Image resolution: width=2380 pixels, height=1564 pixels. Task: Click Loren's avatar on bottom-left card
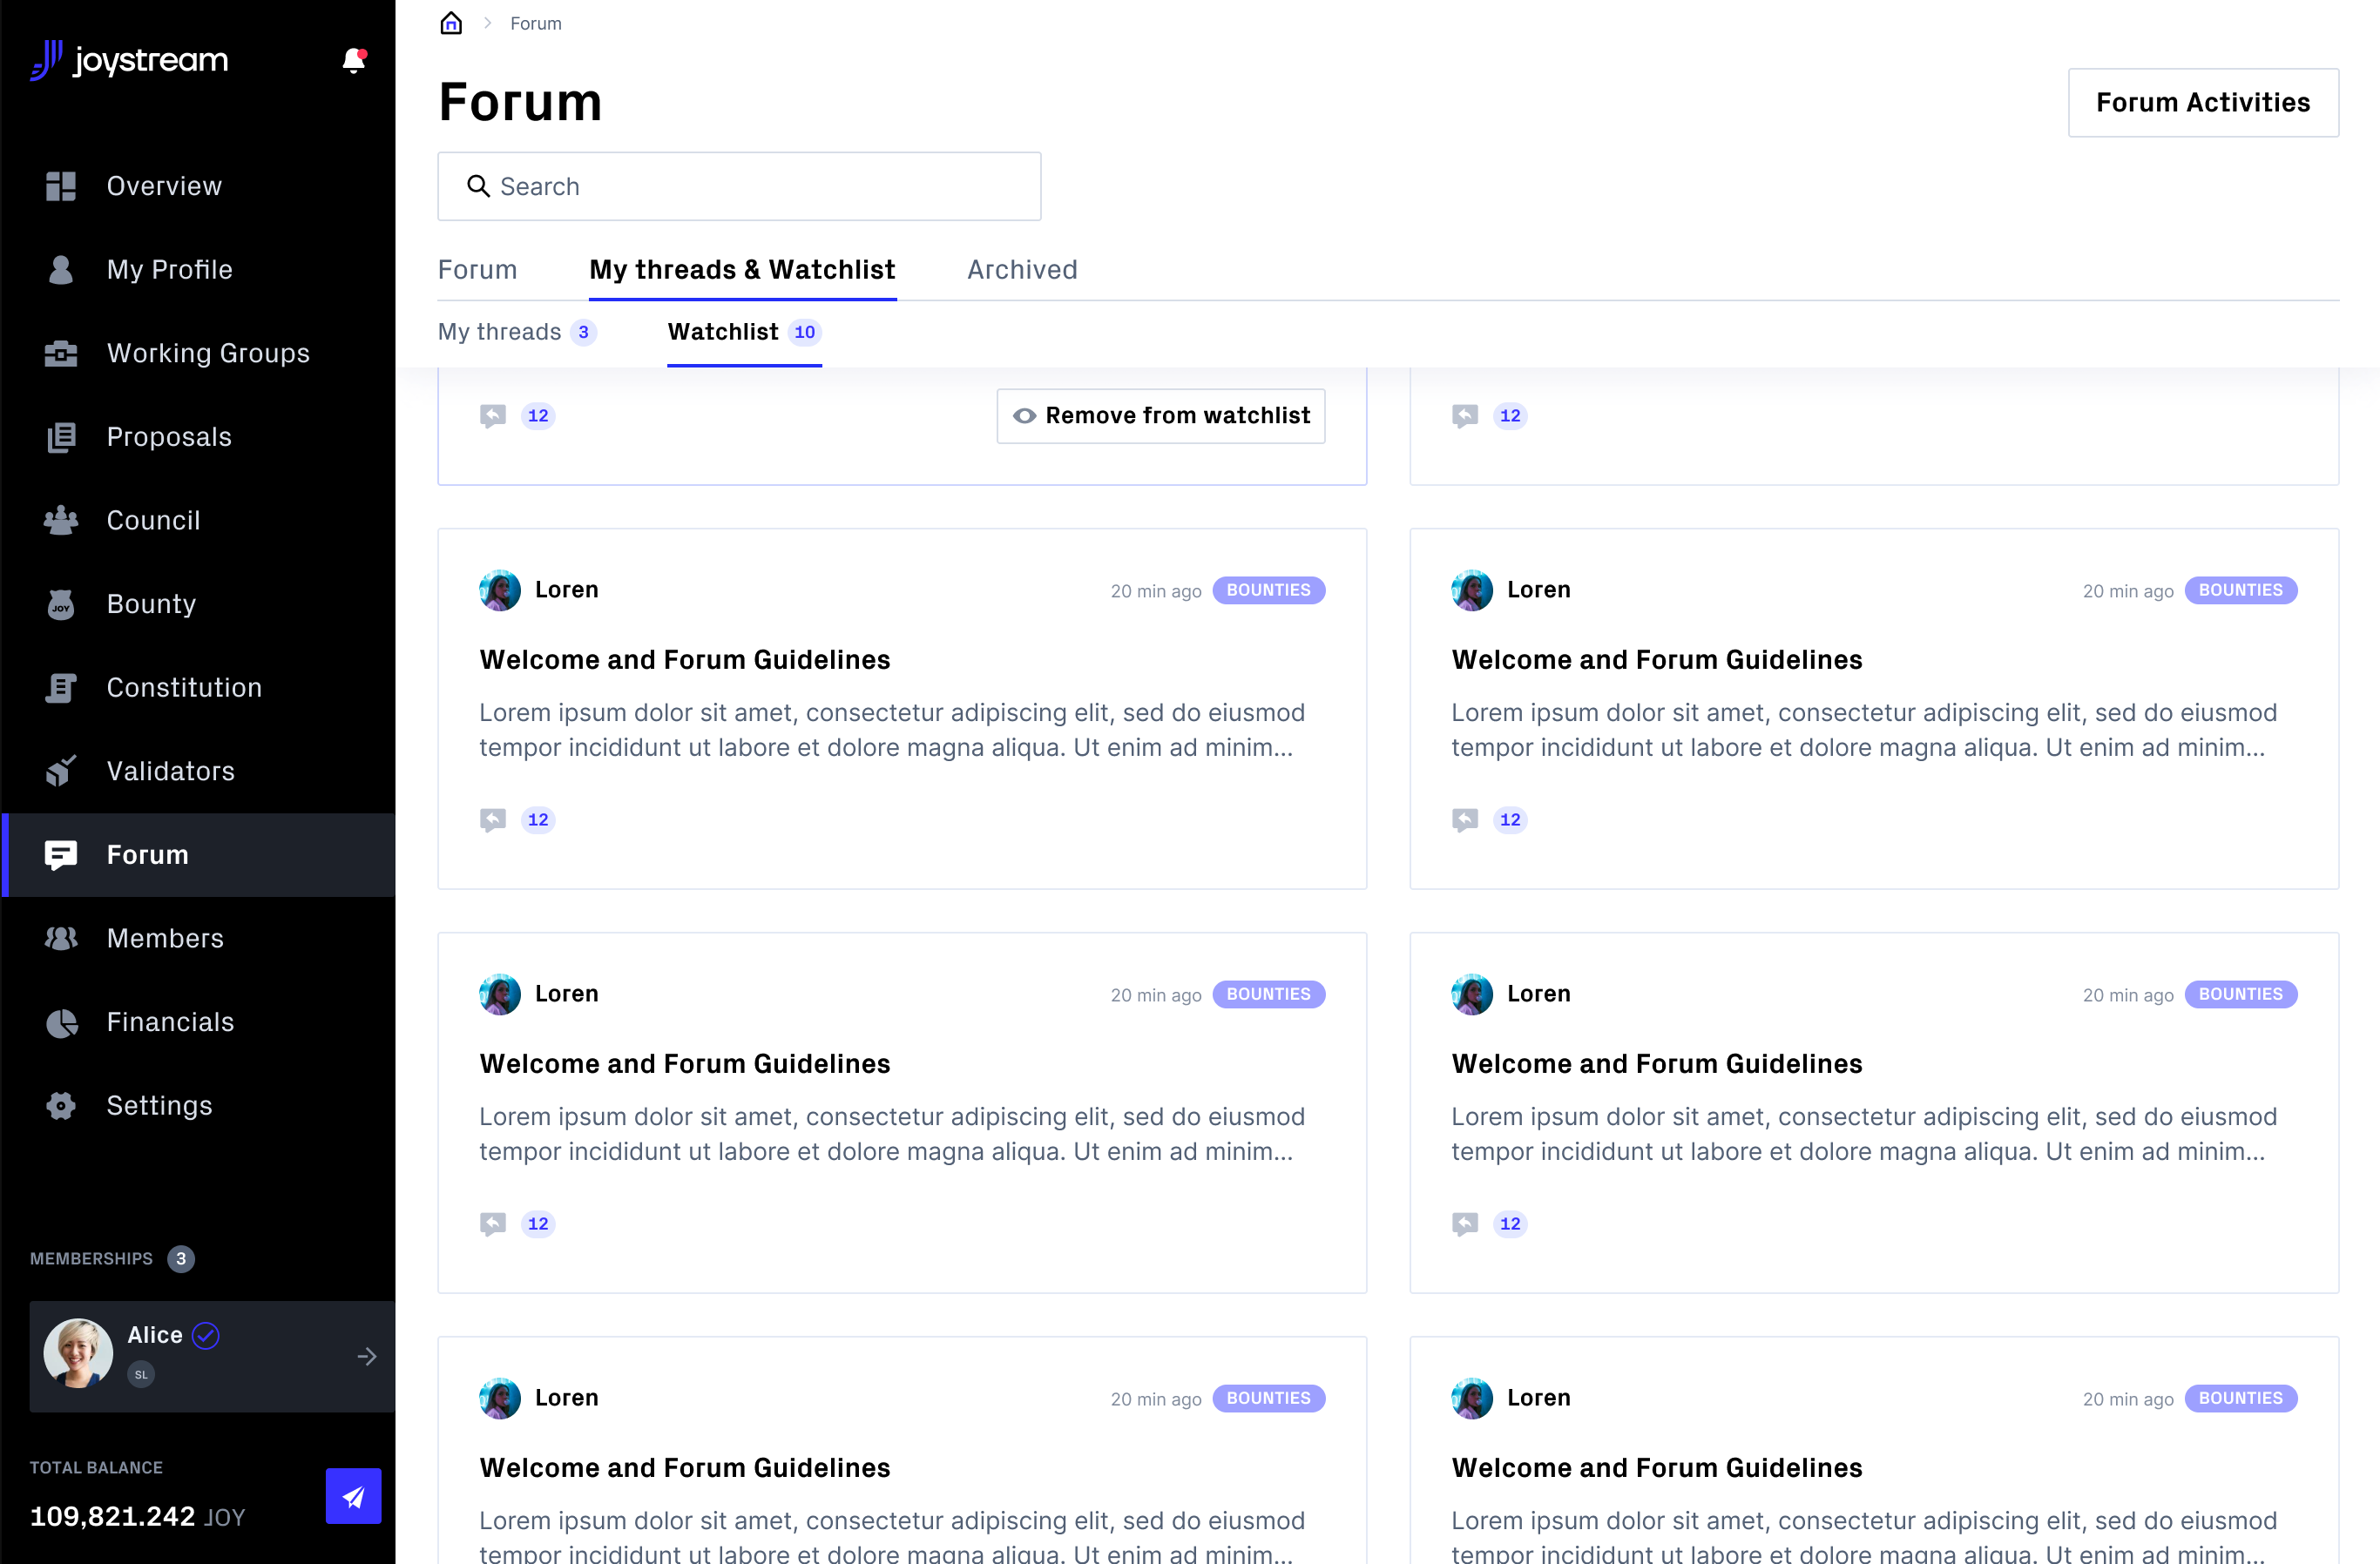tap(500, 1397)
